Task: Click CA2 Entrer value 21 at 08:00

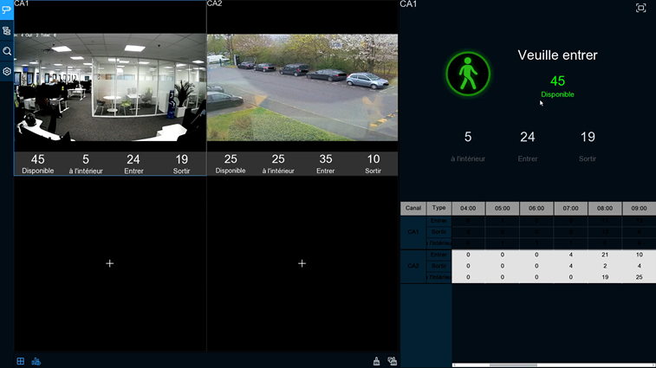Action: (605, 255)
